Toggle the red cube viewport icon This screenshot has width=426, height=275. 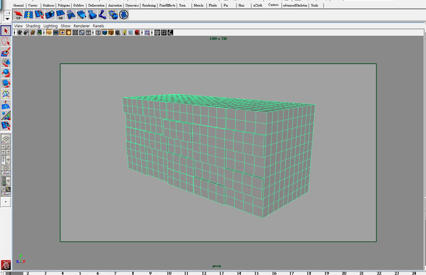[137, 33]
